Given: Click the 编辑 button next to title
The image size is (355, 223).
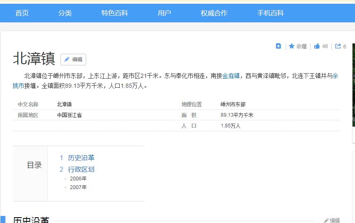Looking at the screenshot, I should click(x=73, y=60).
